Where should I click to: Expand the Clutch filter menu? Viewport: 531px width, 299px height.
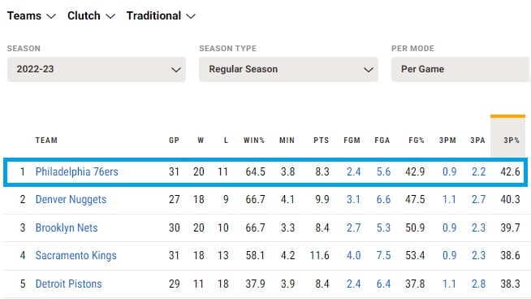tap(91, 15)
